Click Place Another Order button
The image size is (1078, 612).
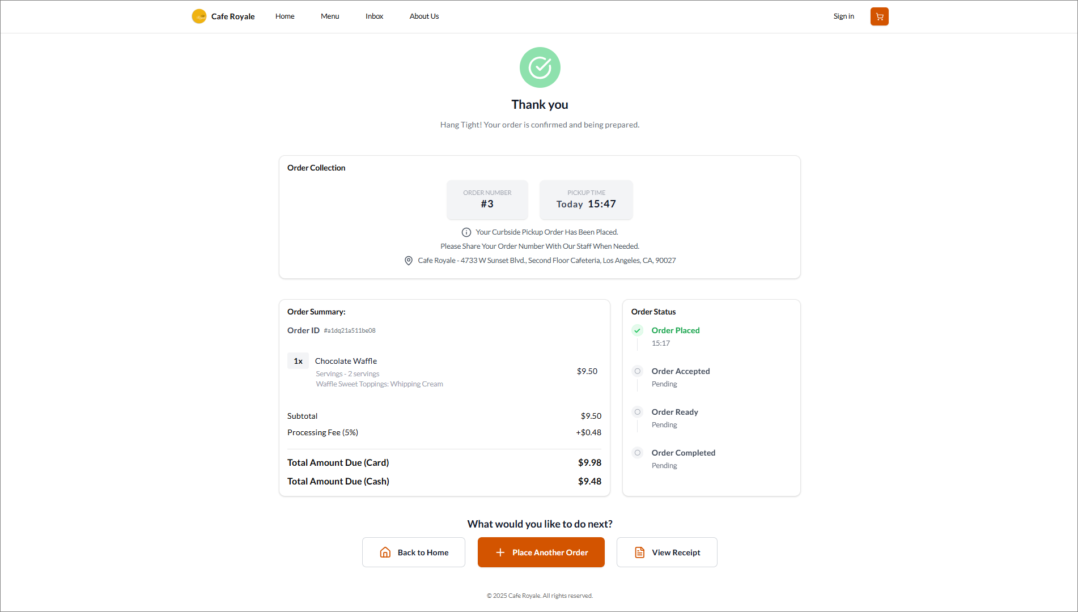click(x=541, y=552)
